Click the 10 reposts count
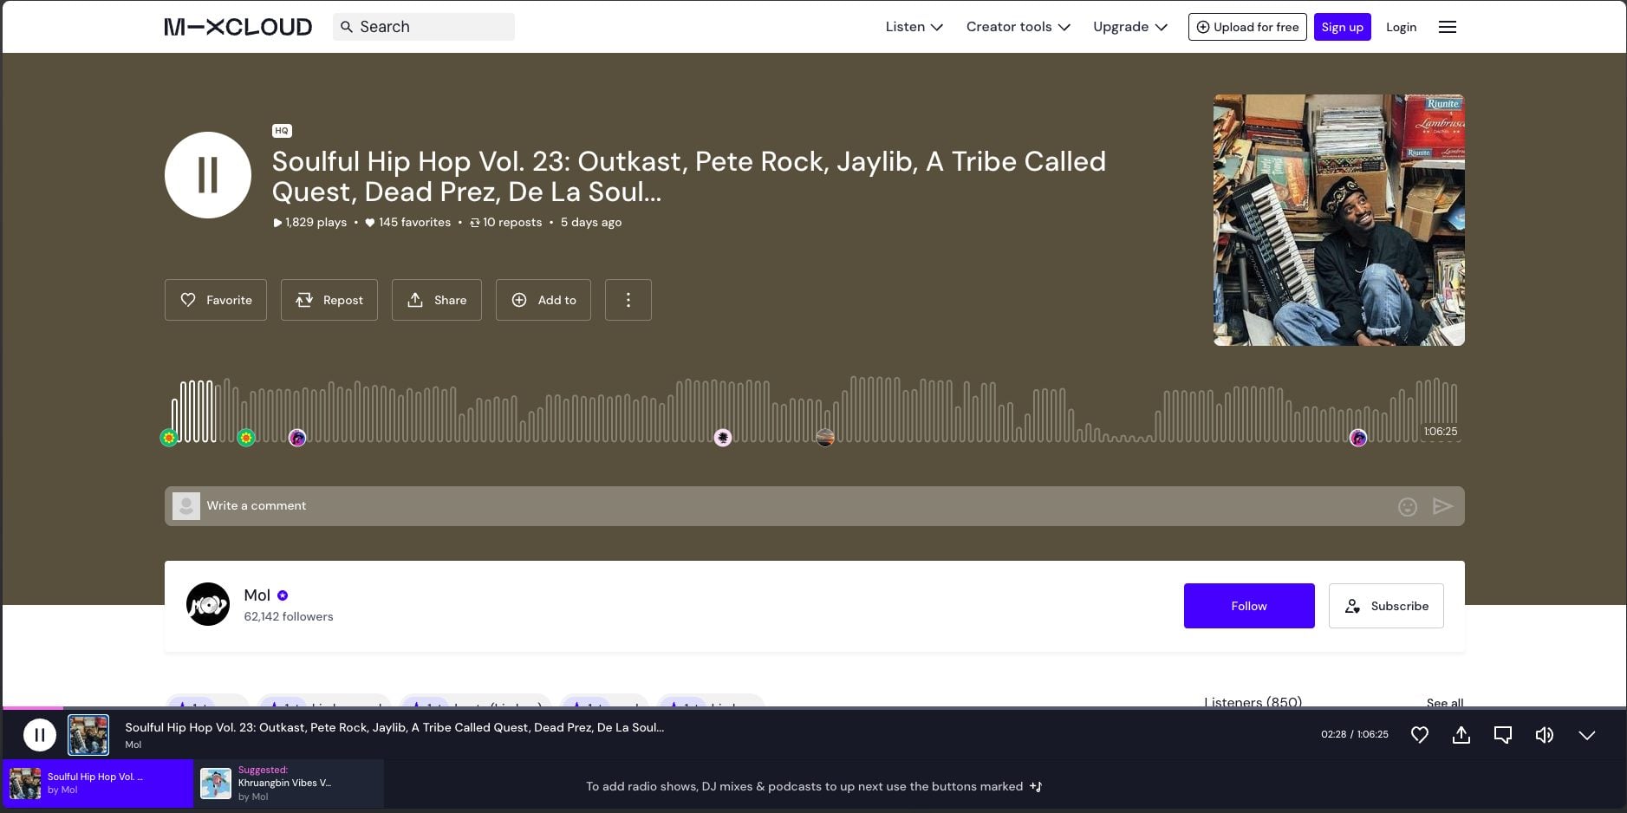Image resolution: width=1627 pixels, height=813 pixels. pos(505,222)
